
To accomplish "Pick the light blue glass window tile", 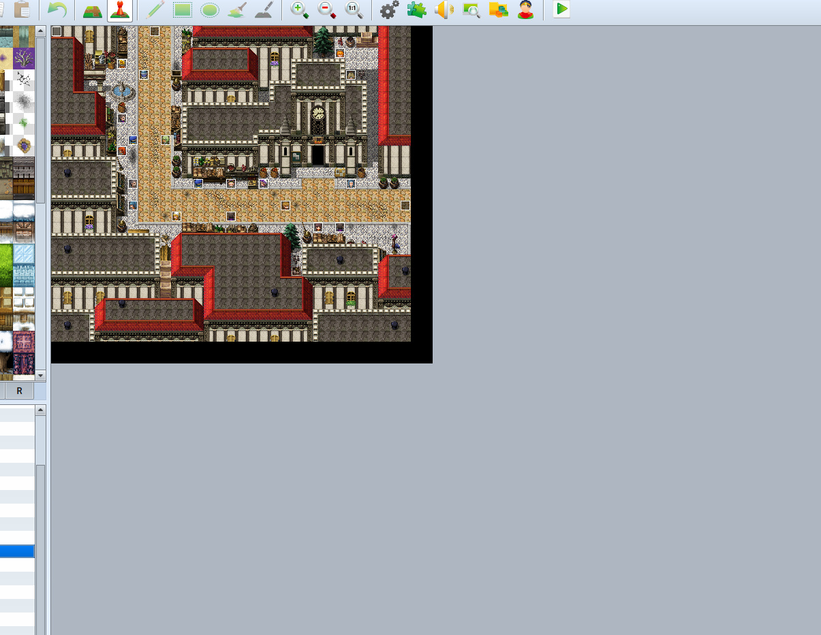I will (24, 255).
